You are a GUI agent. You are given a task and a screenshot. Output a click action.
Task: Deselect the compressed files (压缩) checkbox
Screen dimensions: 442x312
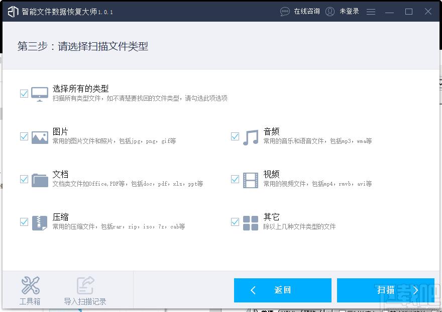(24, 222)
